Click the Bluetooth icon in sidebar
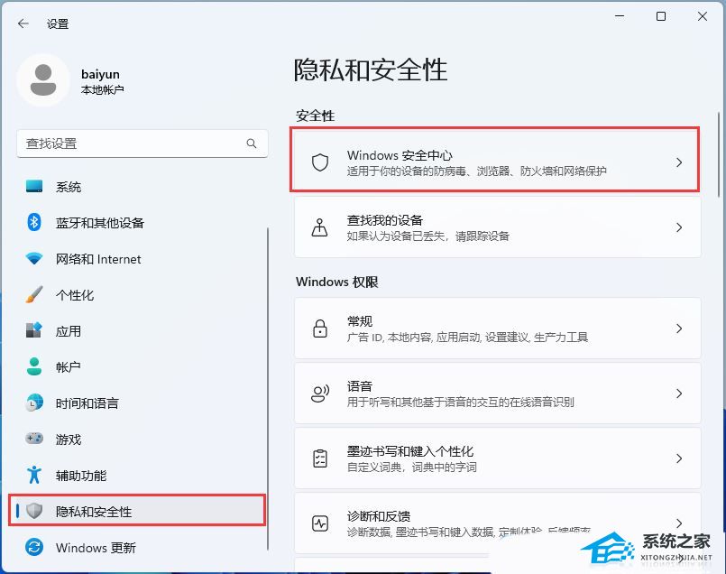Screen dimensions: 726x574 coord(34,222)
